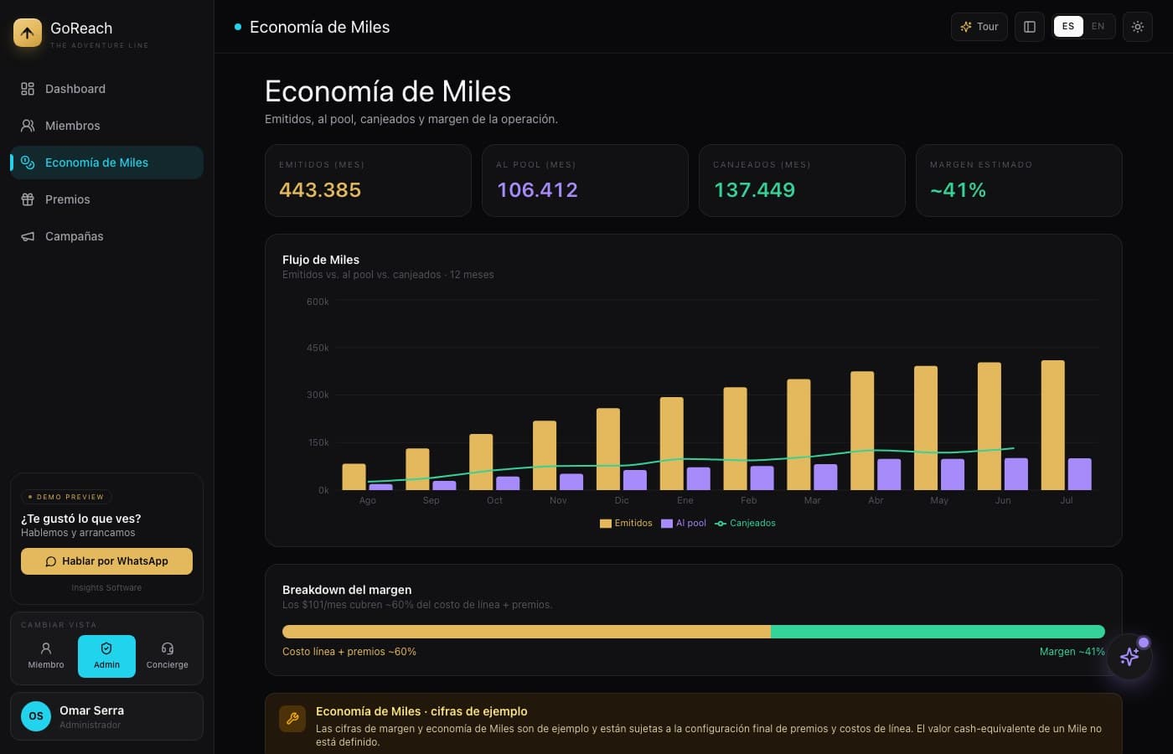This screenshot has width=1173, height=754.
Task: Click the WhatsApp chat bubble icon
Action: click(x=51, y=561)
